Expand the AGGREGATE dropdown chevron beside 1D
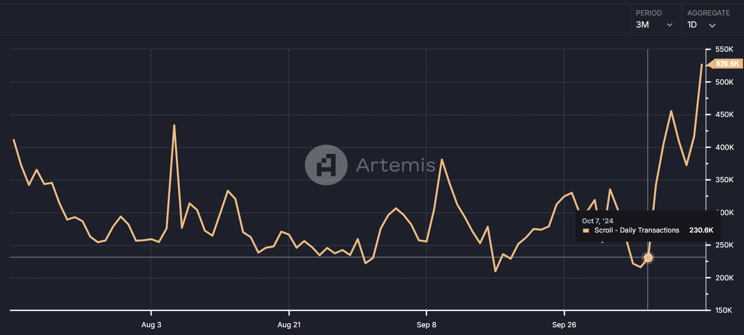744x335 pixels. pos(712,25)
